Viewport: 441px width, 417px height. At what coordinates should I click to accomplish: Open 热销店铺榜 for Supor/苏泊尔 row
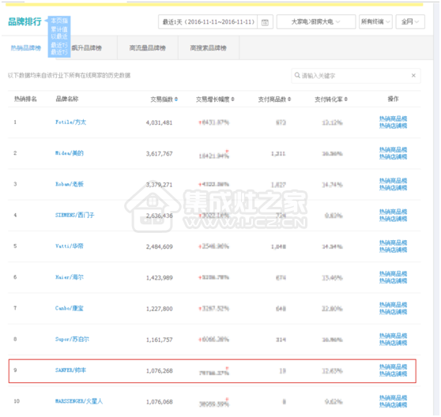tap(393, 343)
